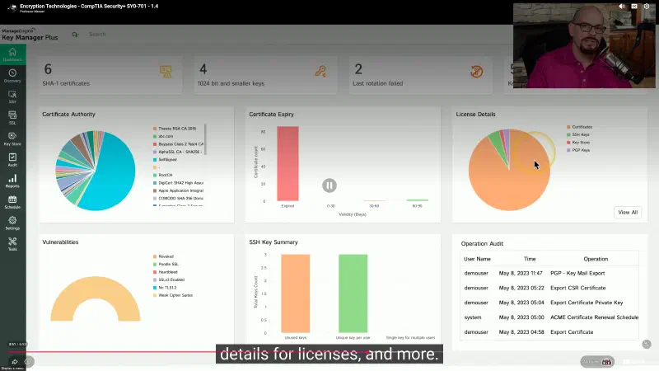This screenshot has width=659, height=371.
Task: Click the Certificate Authority legend scrollbar
Action: pos(205,139)
